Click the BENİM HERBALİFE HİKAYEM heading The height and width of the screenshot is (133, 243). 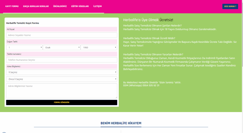[121, 123]
